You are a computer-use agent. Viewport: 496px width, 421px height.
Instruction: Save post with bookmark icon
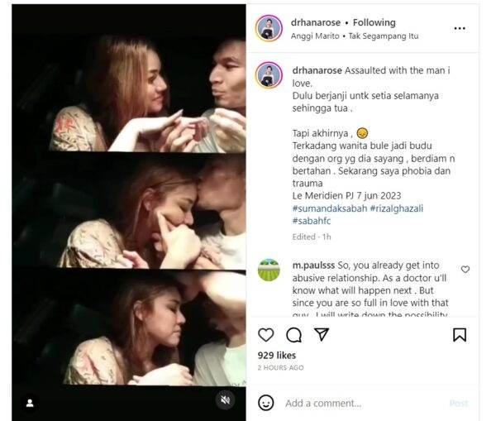click(x=460, y=334)
